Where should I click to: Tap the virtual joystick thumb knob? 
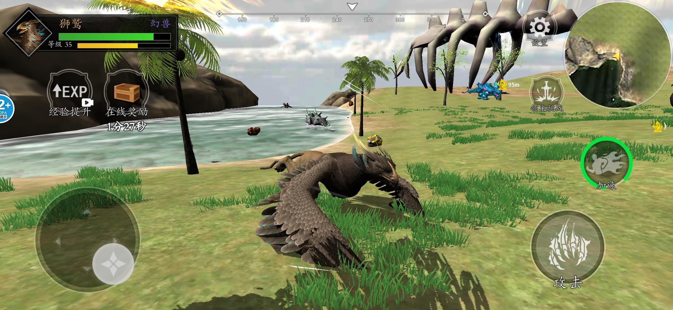[x=113, y=264]
